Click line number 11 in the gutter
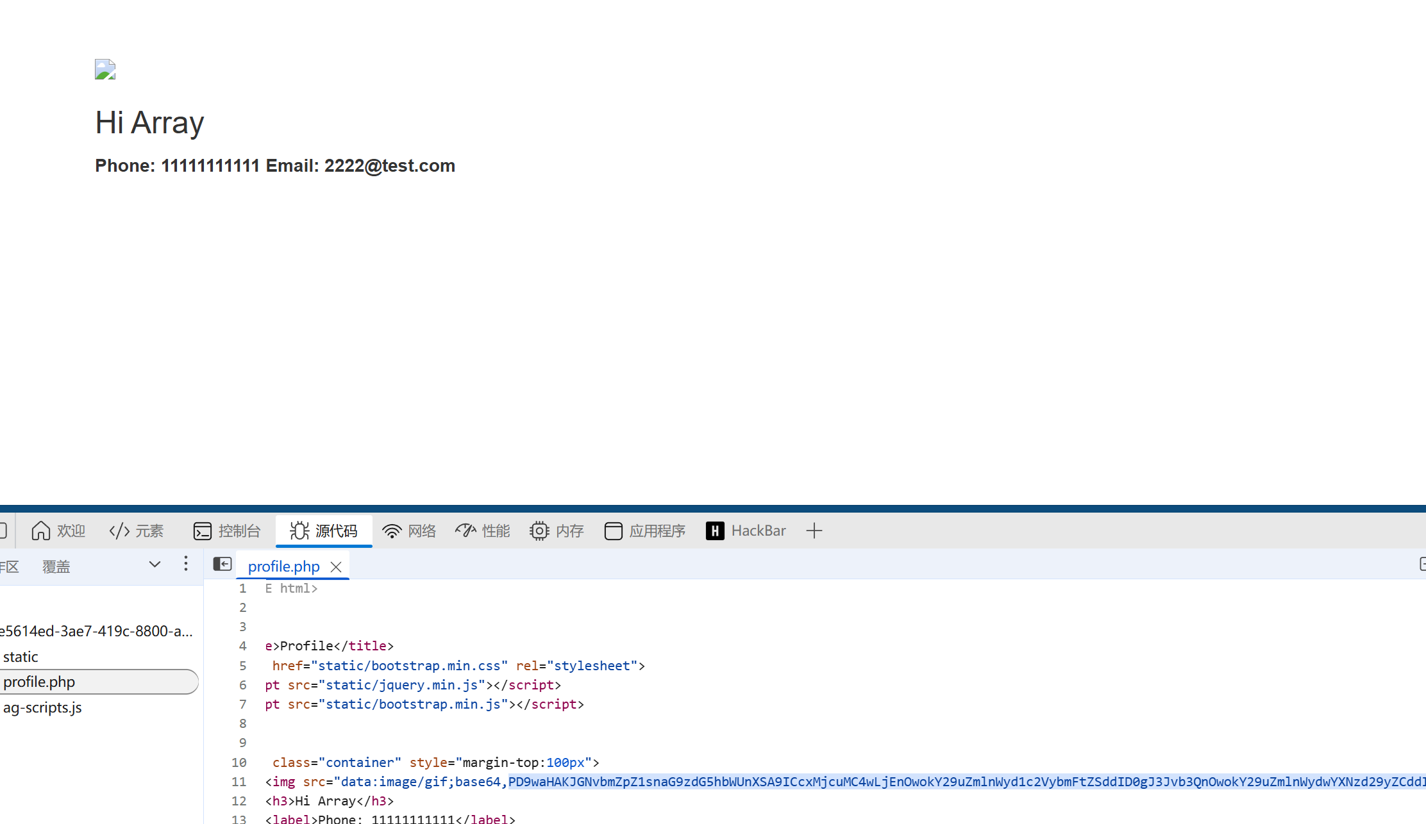This screenshot has height=824, width=1426. click(239, 782)
